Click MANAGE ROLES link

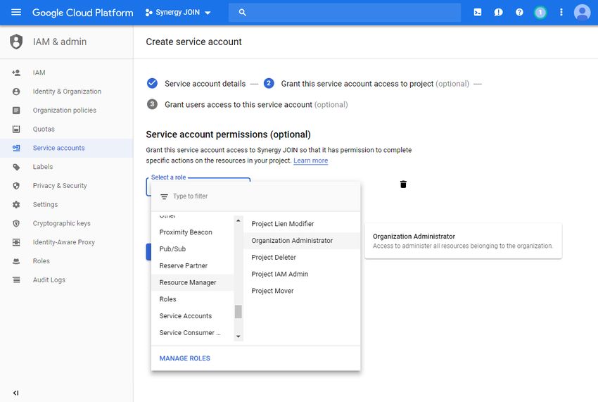pyautogui.click(x=184, y=358)
